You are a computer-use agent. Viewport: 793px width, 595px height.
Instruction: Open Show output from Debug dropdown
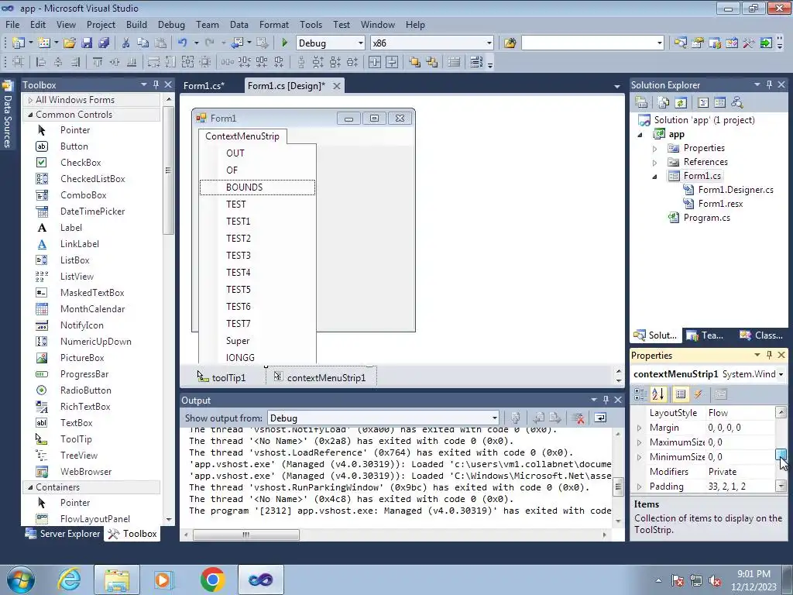[495, 418]
